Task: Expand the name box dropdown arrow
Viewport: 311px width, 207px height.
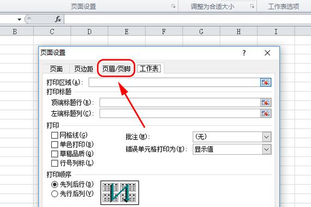Action: (19, 20)
